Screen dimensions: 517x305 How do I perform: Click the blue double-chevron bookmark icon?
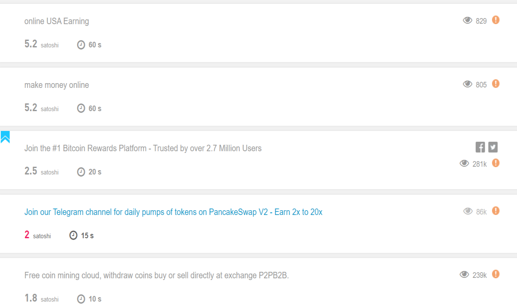click(5, 137)
